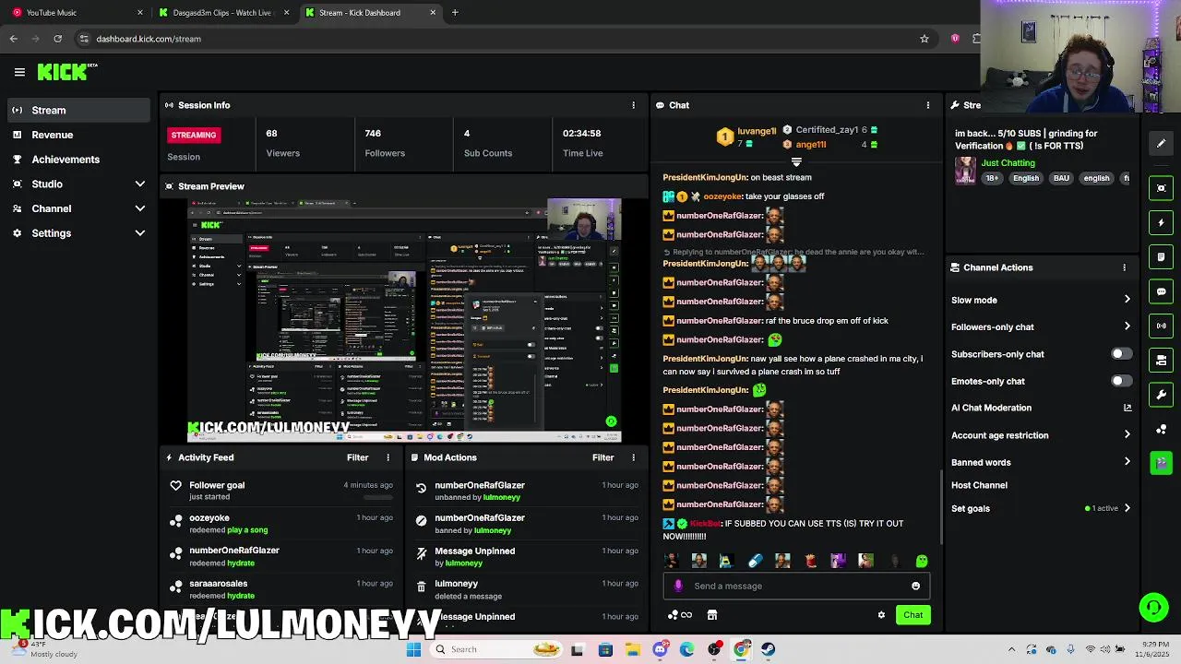Image resolution: width=1181 pixels, height=664 pixels.
Task: Click the shop storefront icon below chat
Action: [x=712, y=615]
